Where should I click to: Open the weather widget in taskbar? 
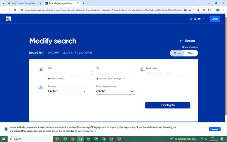pos(183,139)
